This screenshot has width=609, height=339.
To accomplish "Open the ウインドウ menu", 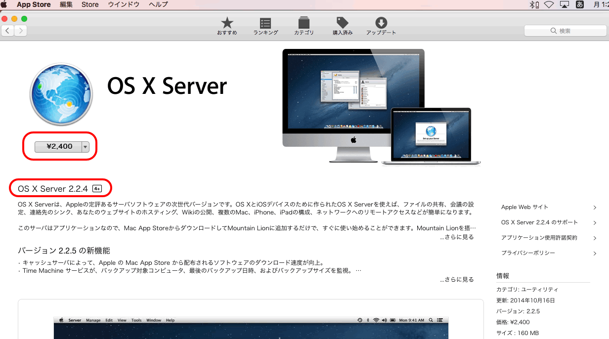I will pyautogui.click(x=124, y=4).
